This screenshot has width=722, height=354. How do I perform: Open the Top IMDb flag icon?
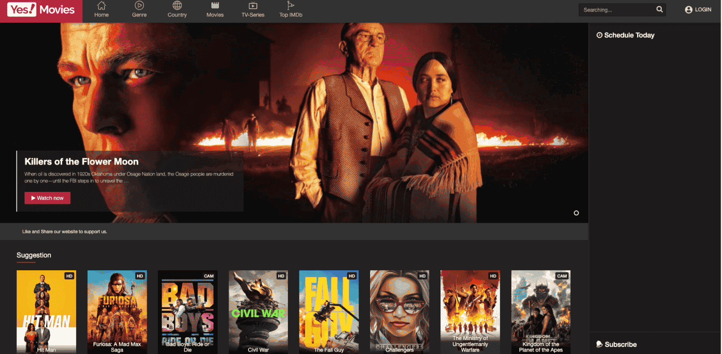(x=290, y=6)
